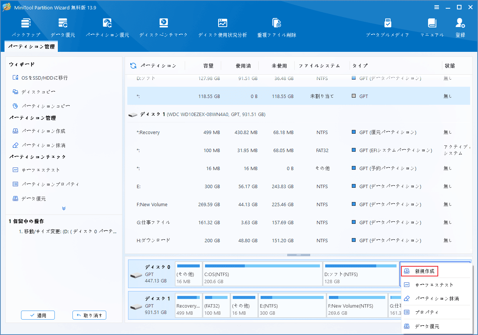
Task: Select the G:仕事ファイル partition row
Action: point(299,222)
